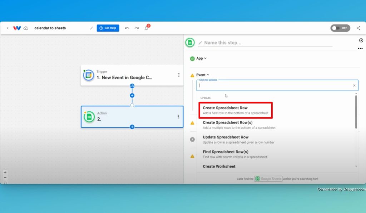Click the Google Calendar trigger icon
Screen dimensions: 366x213
(89, 75)
